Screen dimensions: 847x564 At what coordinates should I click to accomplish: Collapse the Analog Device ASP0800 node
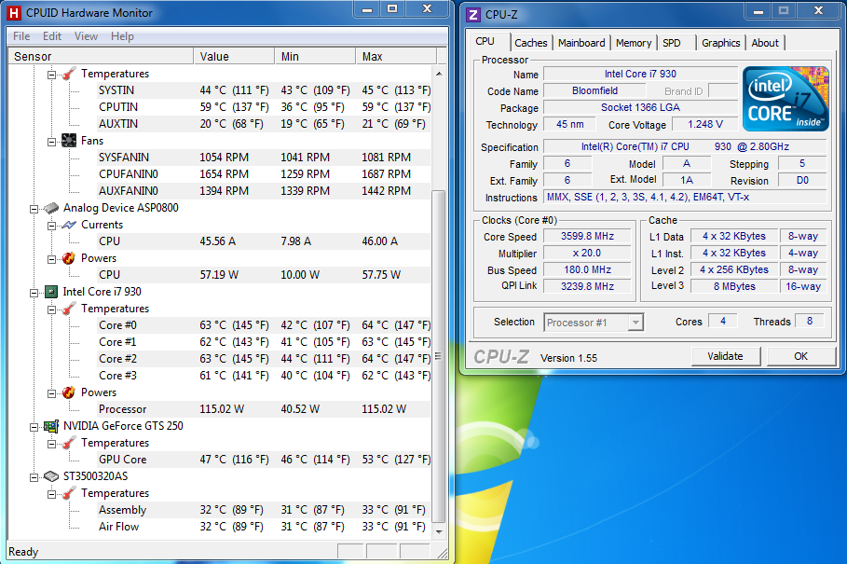coord(34,209)
